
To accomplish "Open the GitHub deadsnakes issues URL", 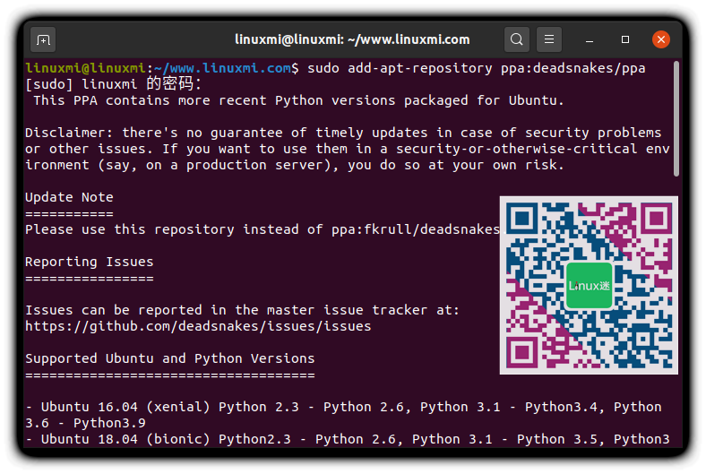I will tap(198, 326).
